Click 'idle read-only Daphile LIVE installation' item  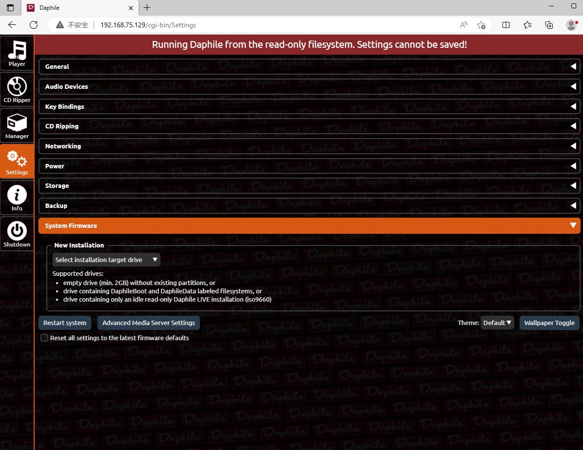167,299
